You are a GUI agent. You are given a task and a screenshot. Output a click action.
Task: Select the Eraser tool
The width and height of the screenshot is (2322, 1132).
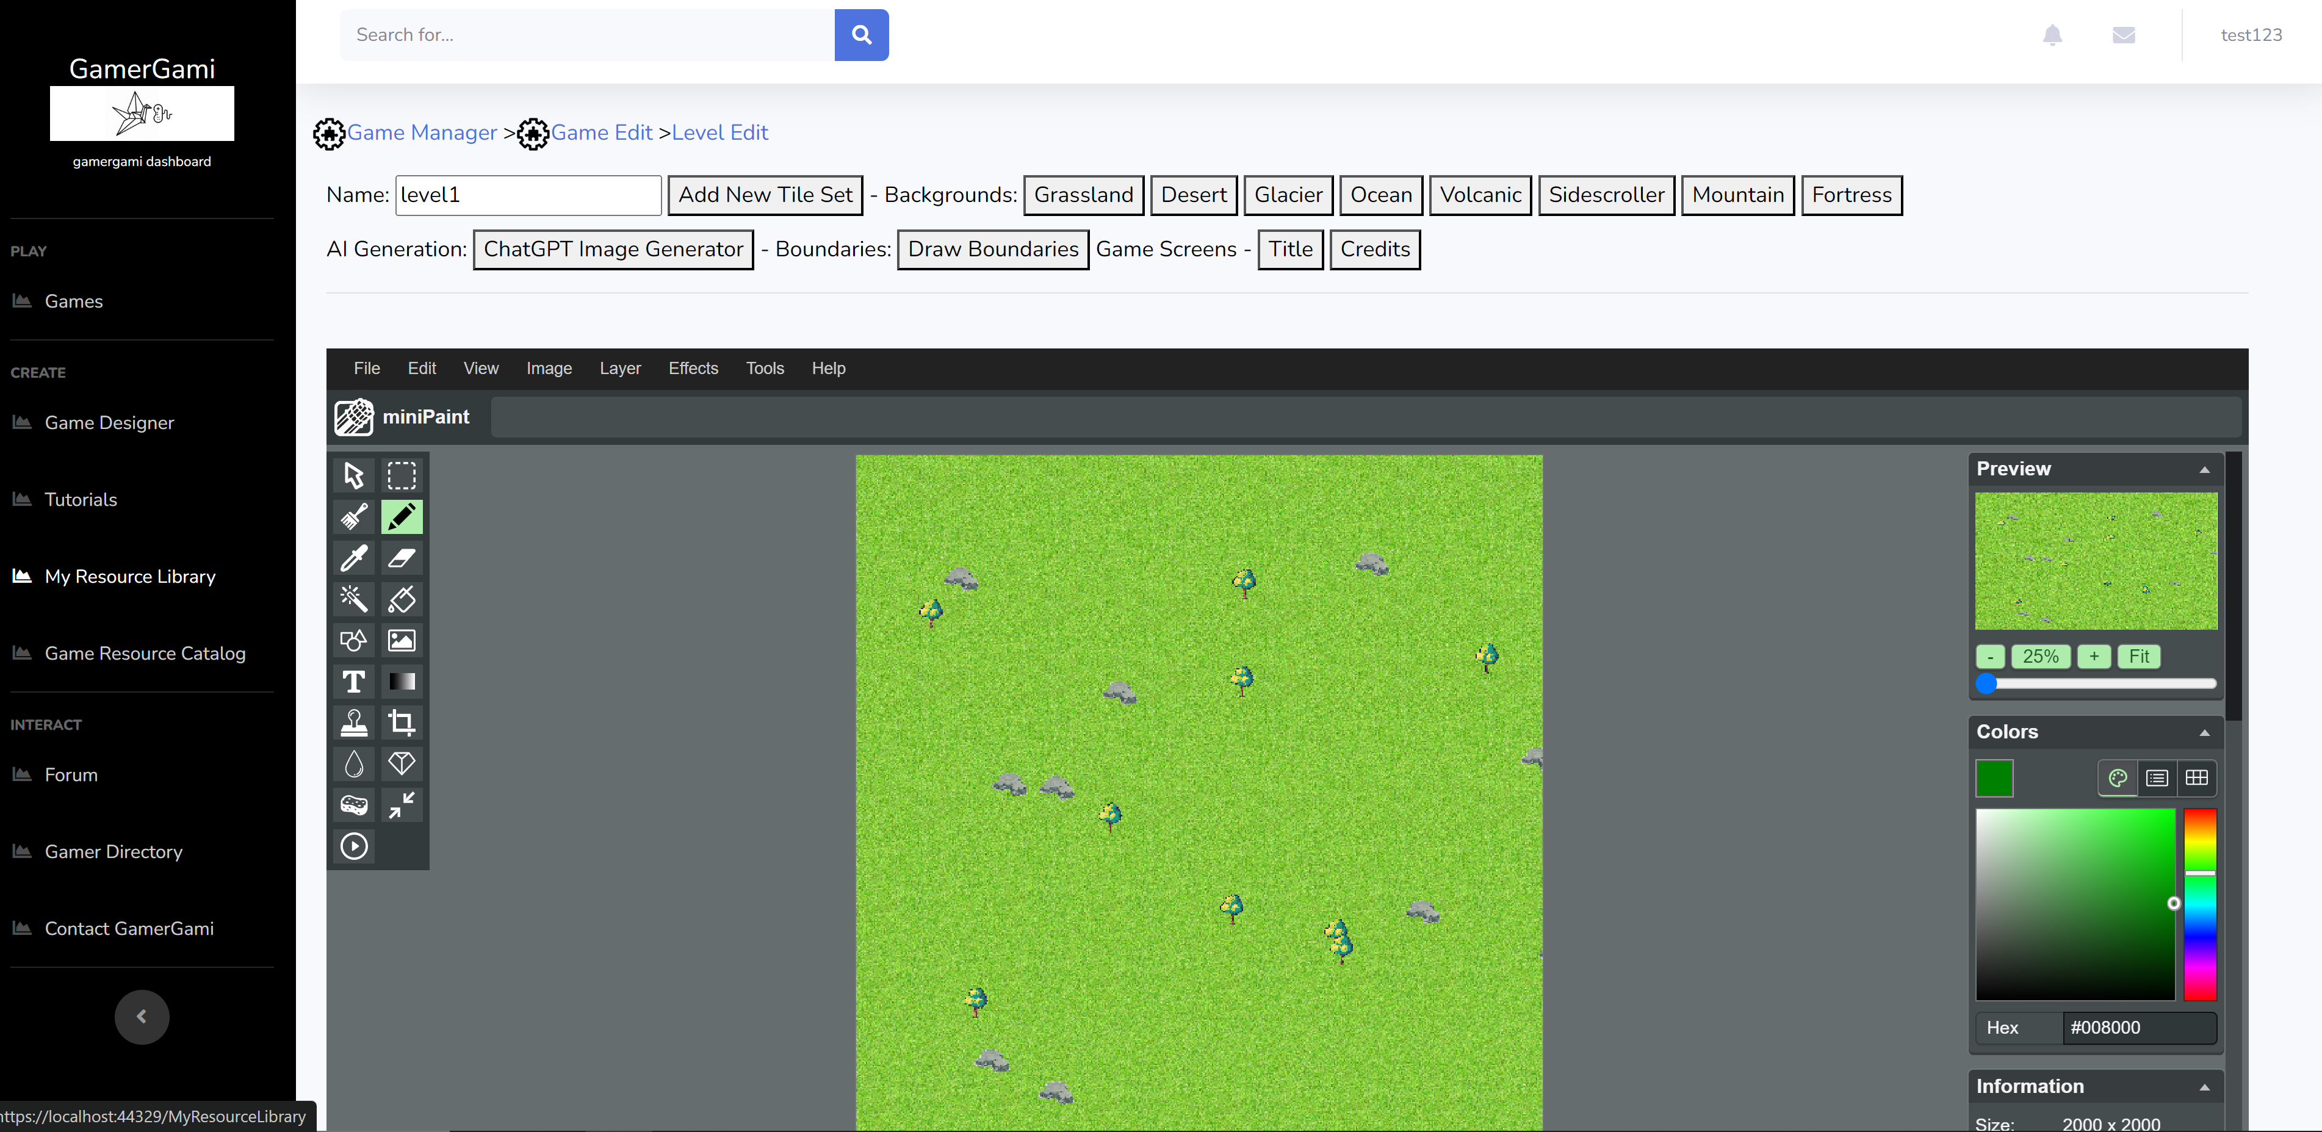tap(401, 558)
